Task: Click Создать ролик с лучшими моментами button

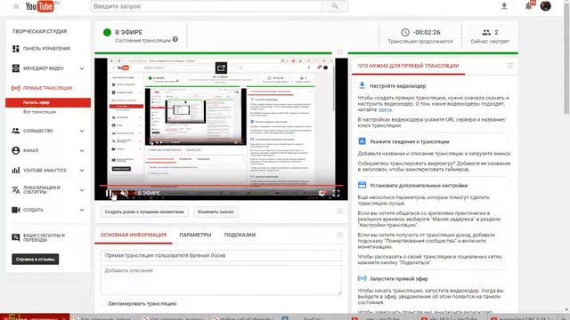Action: [x=144, y=212]
